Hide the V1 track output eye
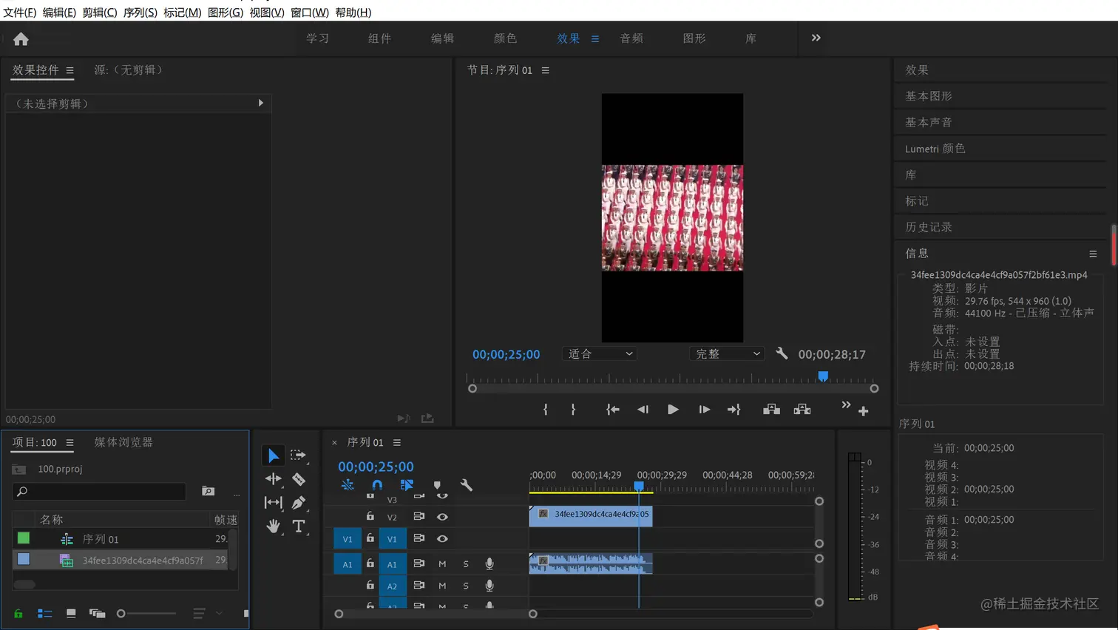Viewport: 1118px width, 630px height. (442, 538)
